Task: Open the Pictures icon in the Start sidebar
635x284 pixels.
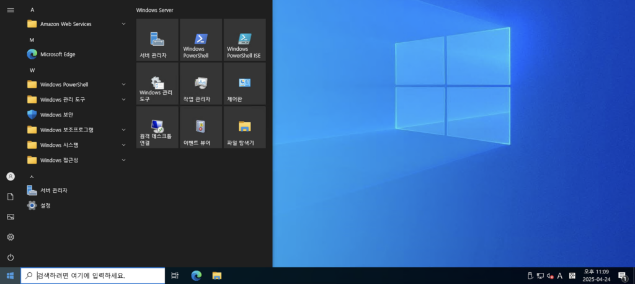Action: (11, 217)
